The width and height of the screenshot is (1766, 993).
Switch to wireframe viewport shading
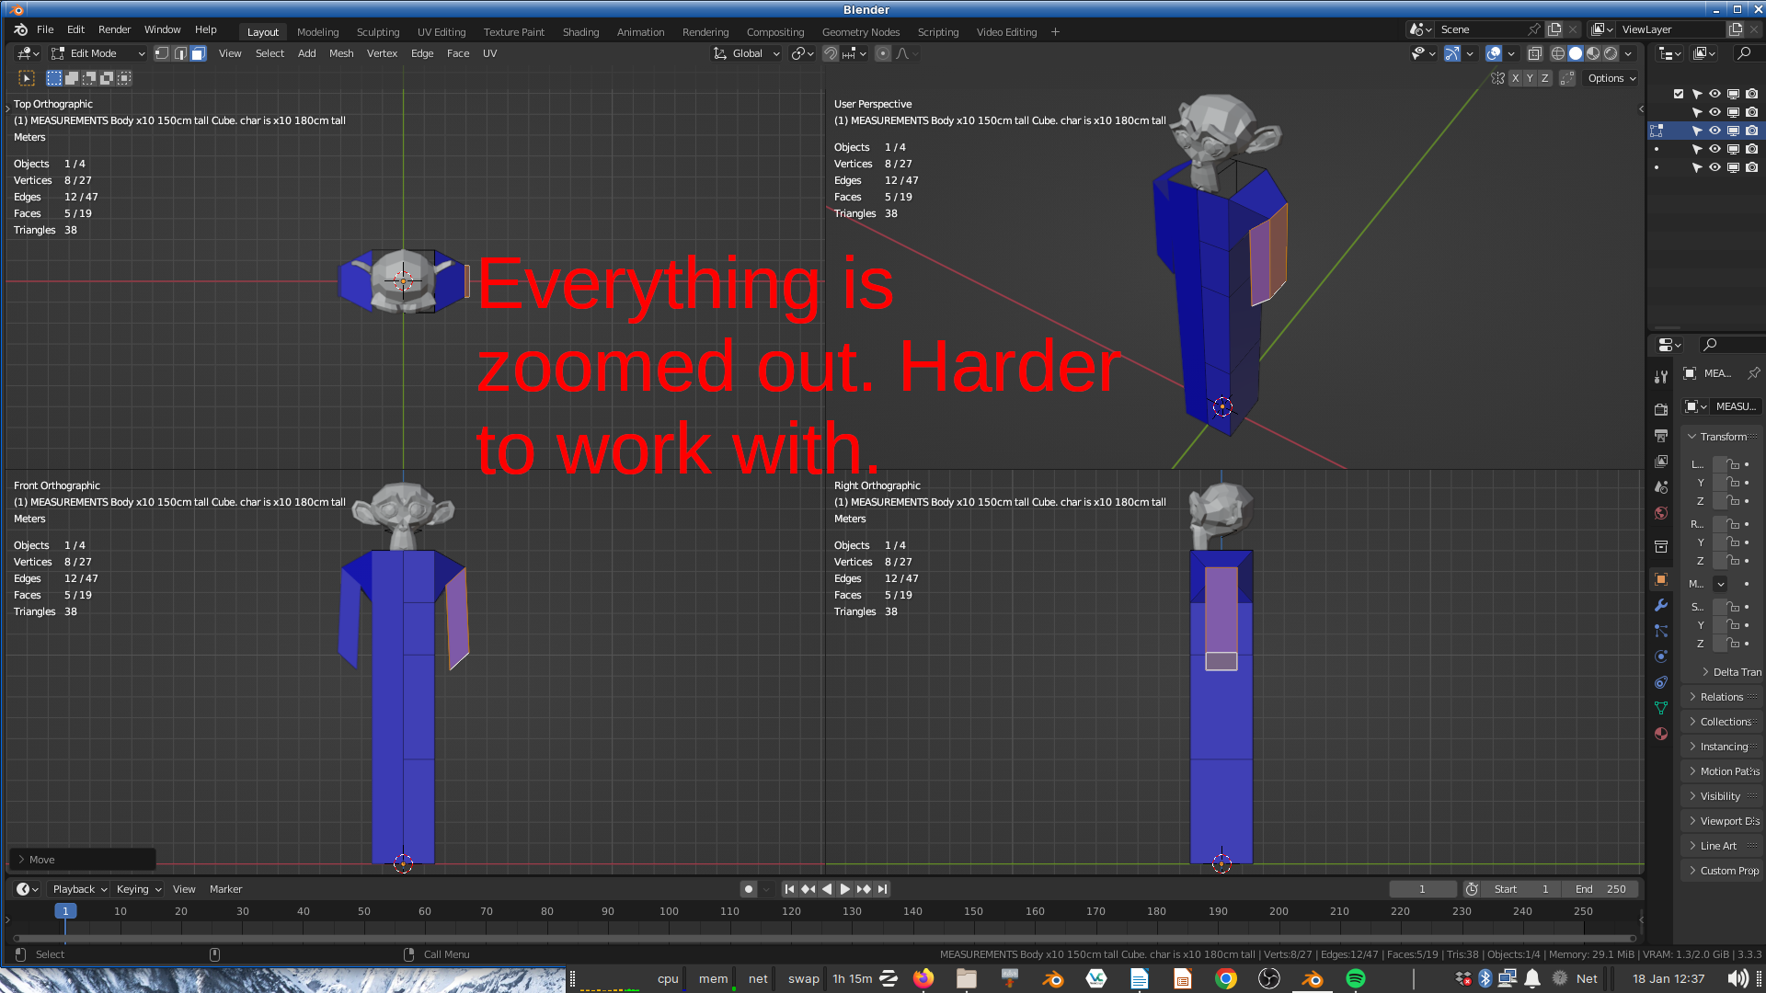(1557, 53)
